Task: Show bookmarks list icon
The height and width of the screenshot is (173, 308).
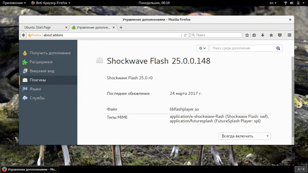Action: (x=254, y=35)
